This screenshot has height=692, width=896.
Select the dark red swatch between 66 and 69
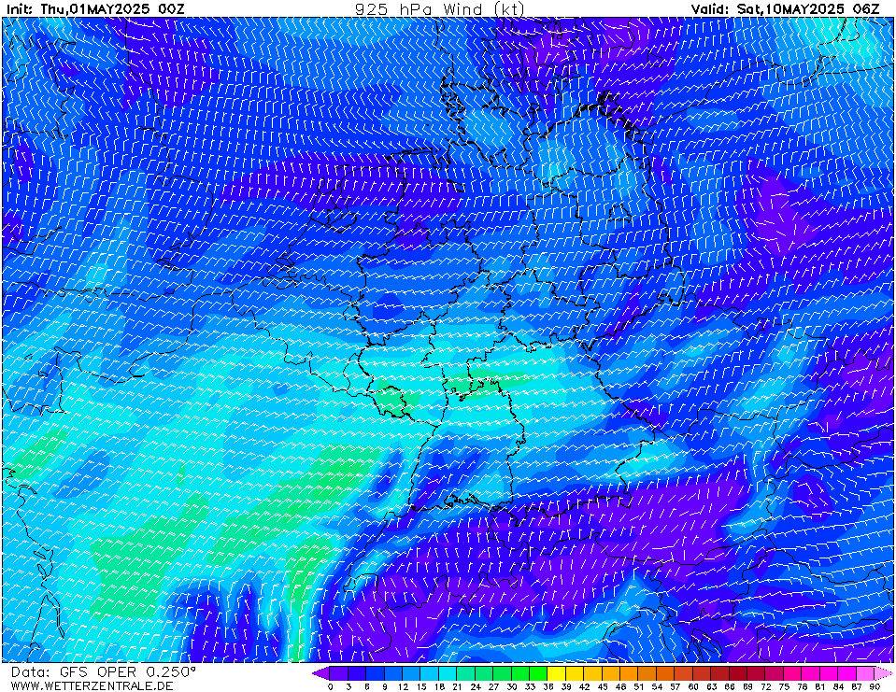[x=738, y=673]
